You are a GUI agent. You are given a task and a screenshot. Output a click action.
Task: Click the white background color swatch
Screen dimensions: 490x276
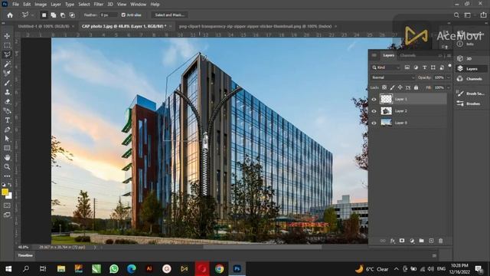(x=10, y=196)
